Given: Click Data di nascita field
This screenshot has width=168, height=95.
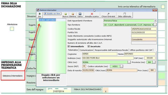Looking at the screenshot, I should tap(88, 70).
